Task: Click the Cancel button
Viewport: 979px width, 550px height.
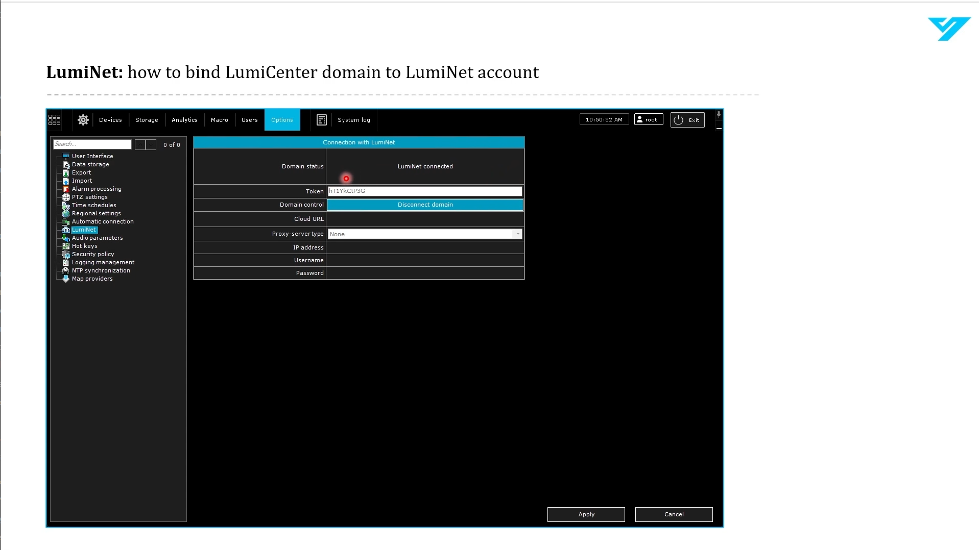Action: (x=674, y=514)
